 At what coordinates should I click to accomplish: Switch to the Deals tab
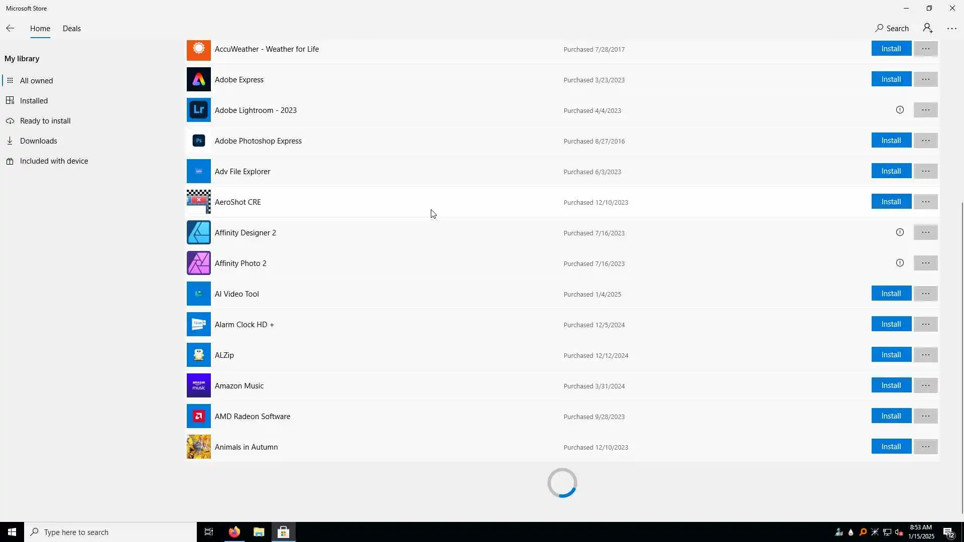[71, 29]
